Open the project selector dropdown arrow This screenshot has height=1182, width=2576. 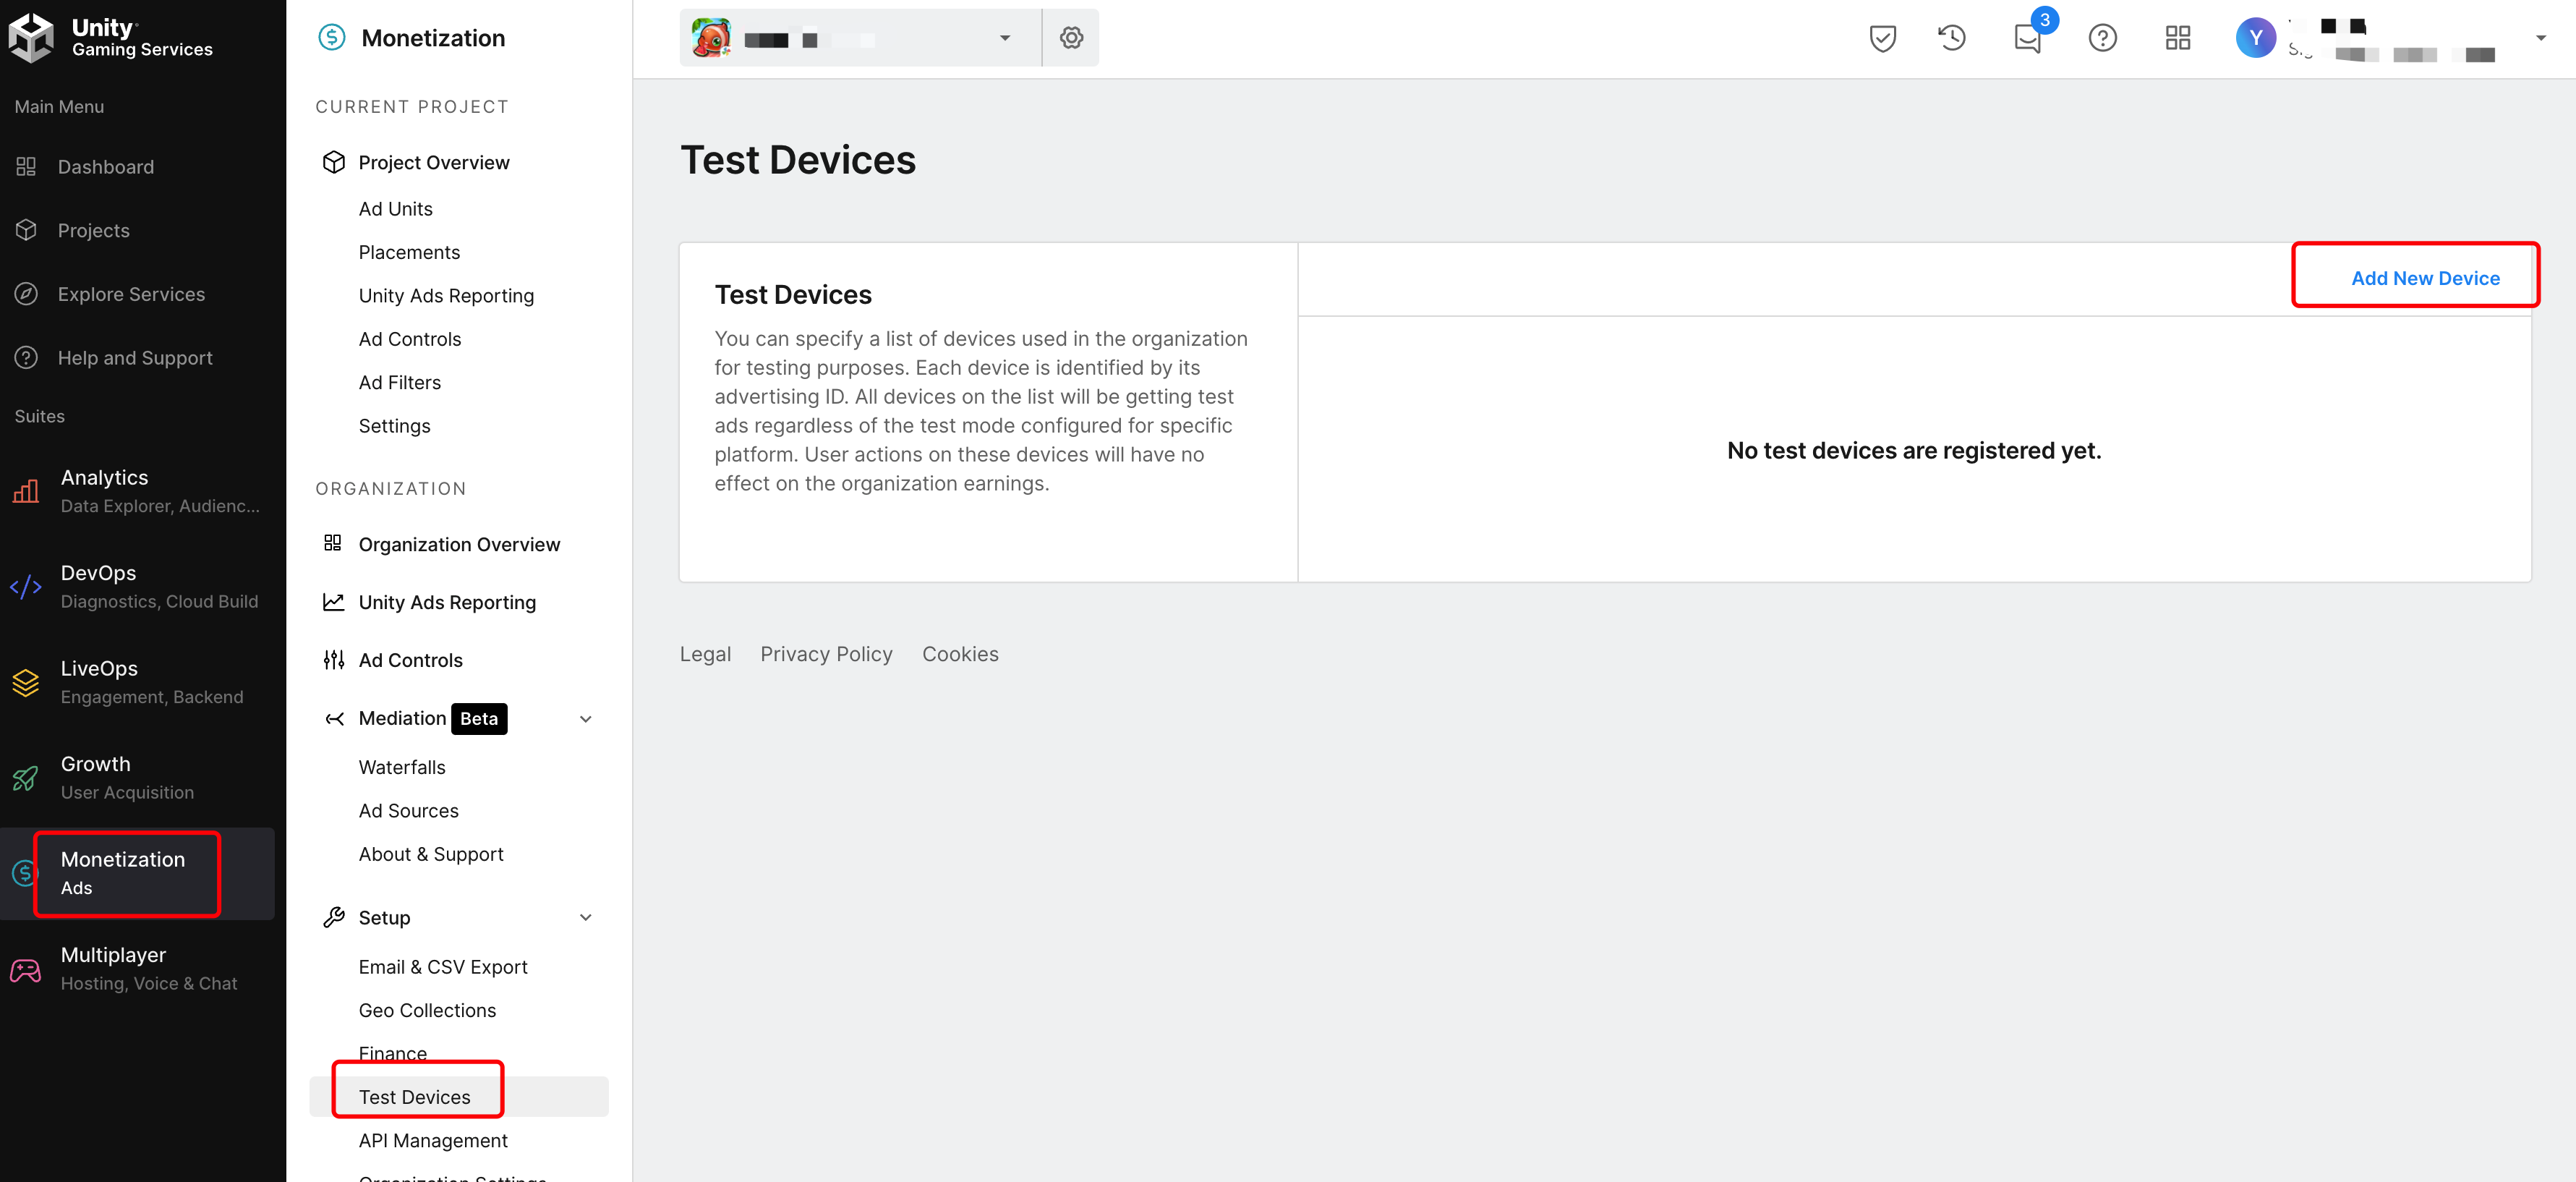(x=1005, y=38)
